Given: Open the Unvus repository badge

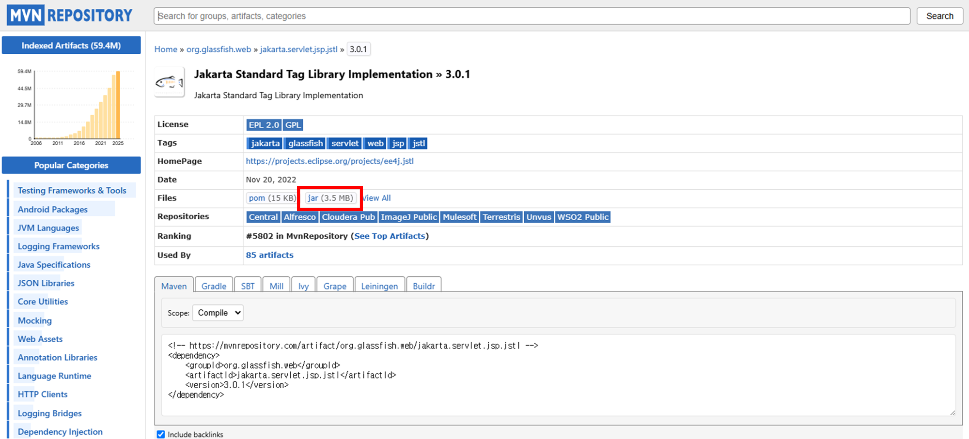Looking at the screenshot, I should 539,217.
